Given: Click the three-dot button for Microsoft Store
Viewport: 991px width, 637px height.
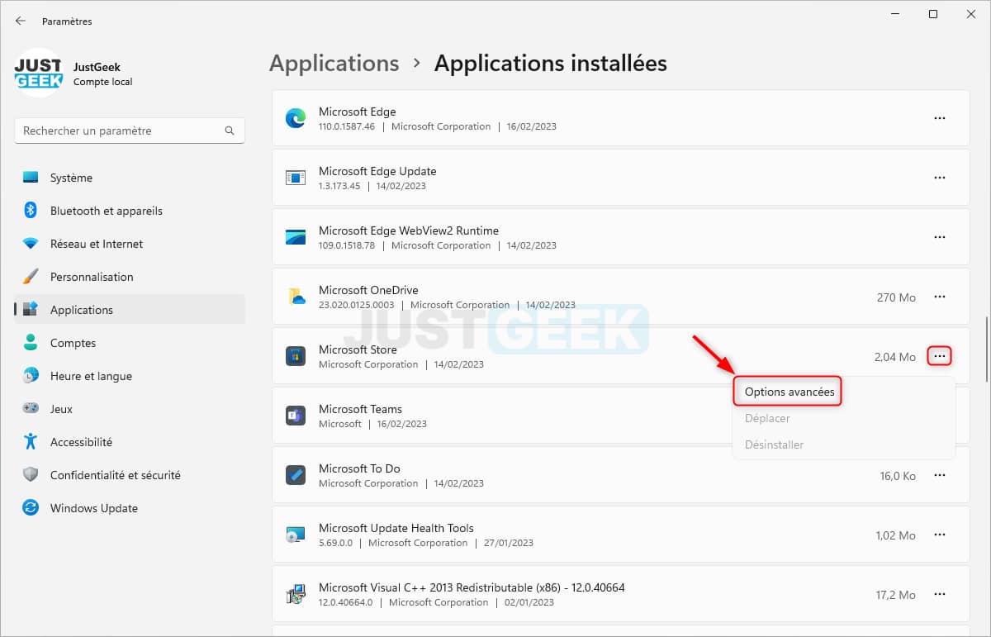Looking at the screenshot, I should coord(940,356).
